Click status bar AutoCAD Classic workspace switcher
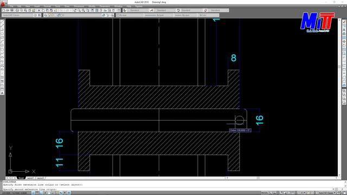The height and width of the screenshot is (195, 347). click(325, 193)
